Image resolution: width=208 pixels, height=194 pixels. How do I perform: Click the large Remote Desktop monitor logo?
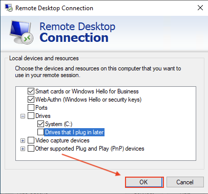point(21,32)
